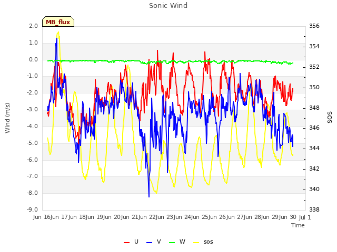
Task: Click the 25Jun date tick label
Action: 210,217
